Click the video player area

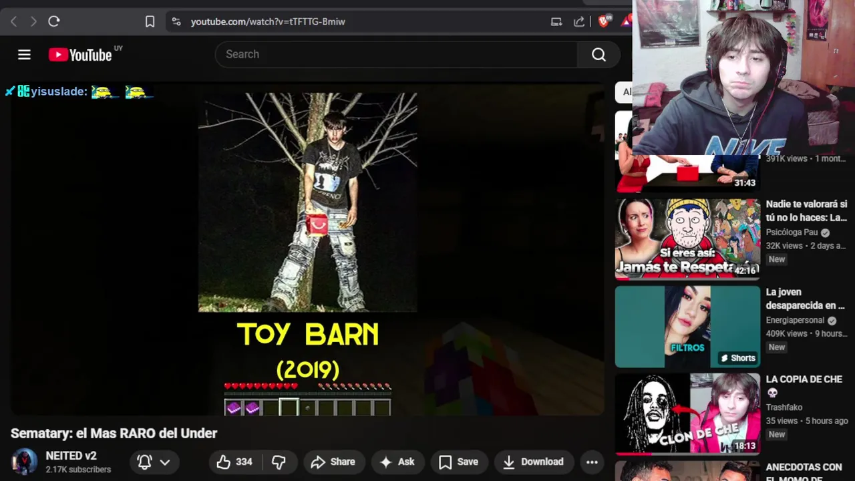(307, 249)
